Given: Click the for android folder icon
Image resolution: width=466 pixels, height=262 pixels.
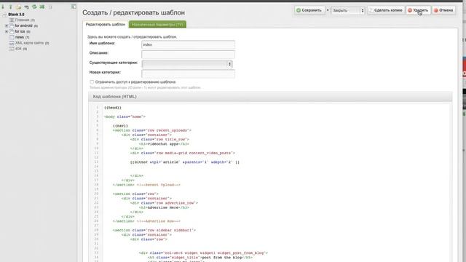Looking at the screenshot, I should pos(12,26).
